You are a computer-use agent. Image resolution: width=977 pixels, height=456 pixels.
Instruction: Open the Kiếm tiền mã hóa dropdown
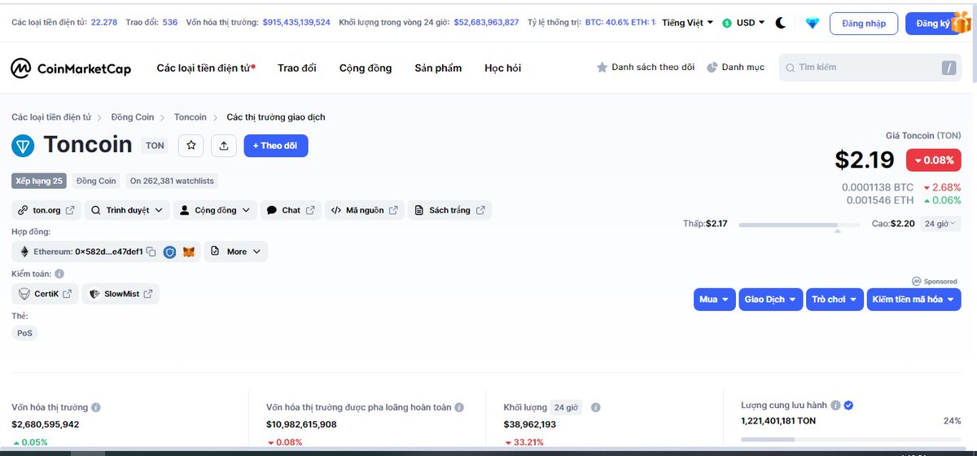(x=913, y=300)
